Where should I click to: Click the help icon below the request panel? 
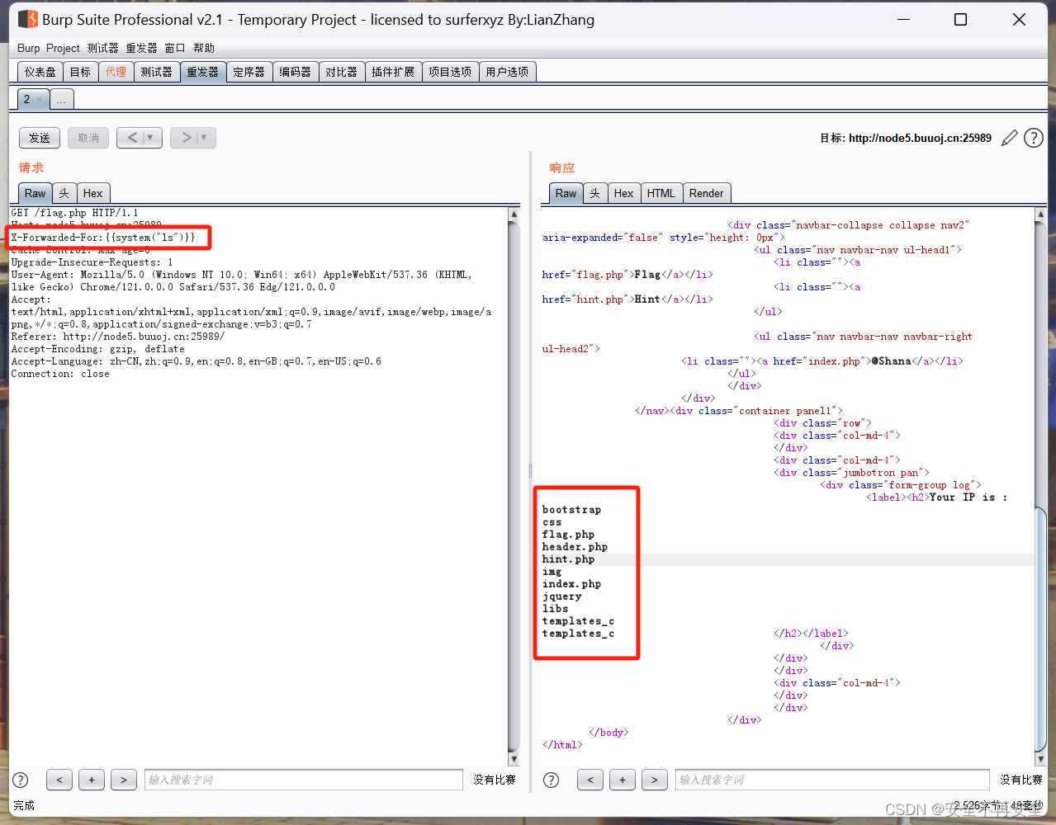[21, 780]
